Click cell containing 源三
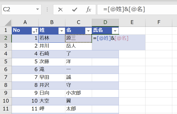The image size is (177, 114). click(78, 38)
